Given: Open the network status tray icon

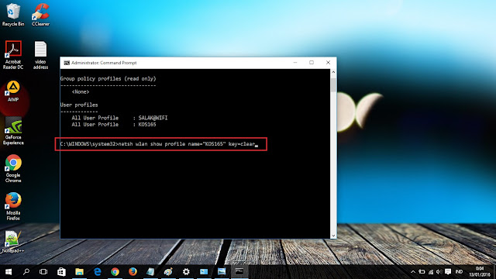Looking at the screenshot, I should click(x=431, y=272).
